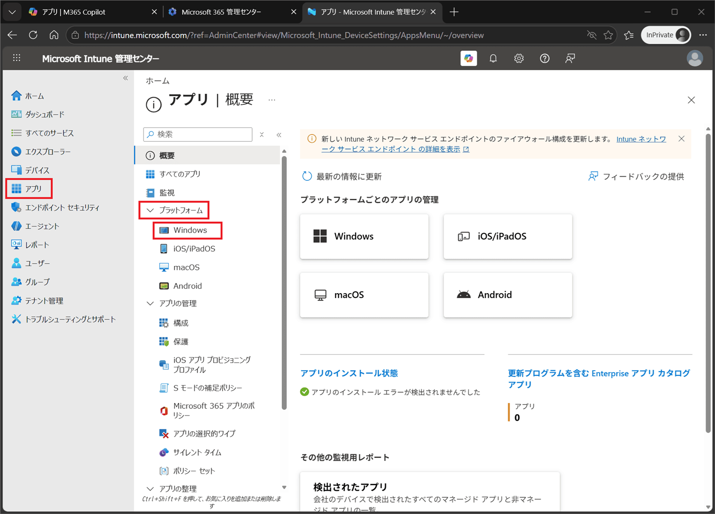Open a new browser tab
This screenshot has width=715, height=514.
click(x=454, y=12)
